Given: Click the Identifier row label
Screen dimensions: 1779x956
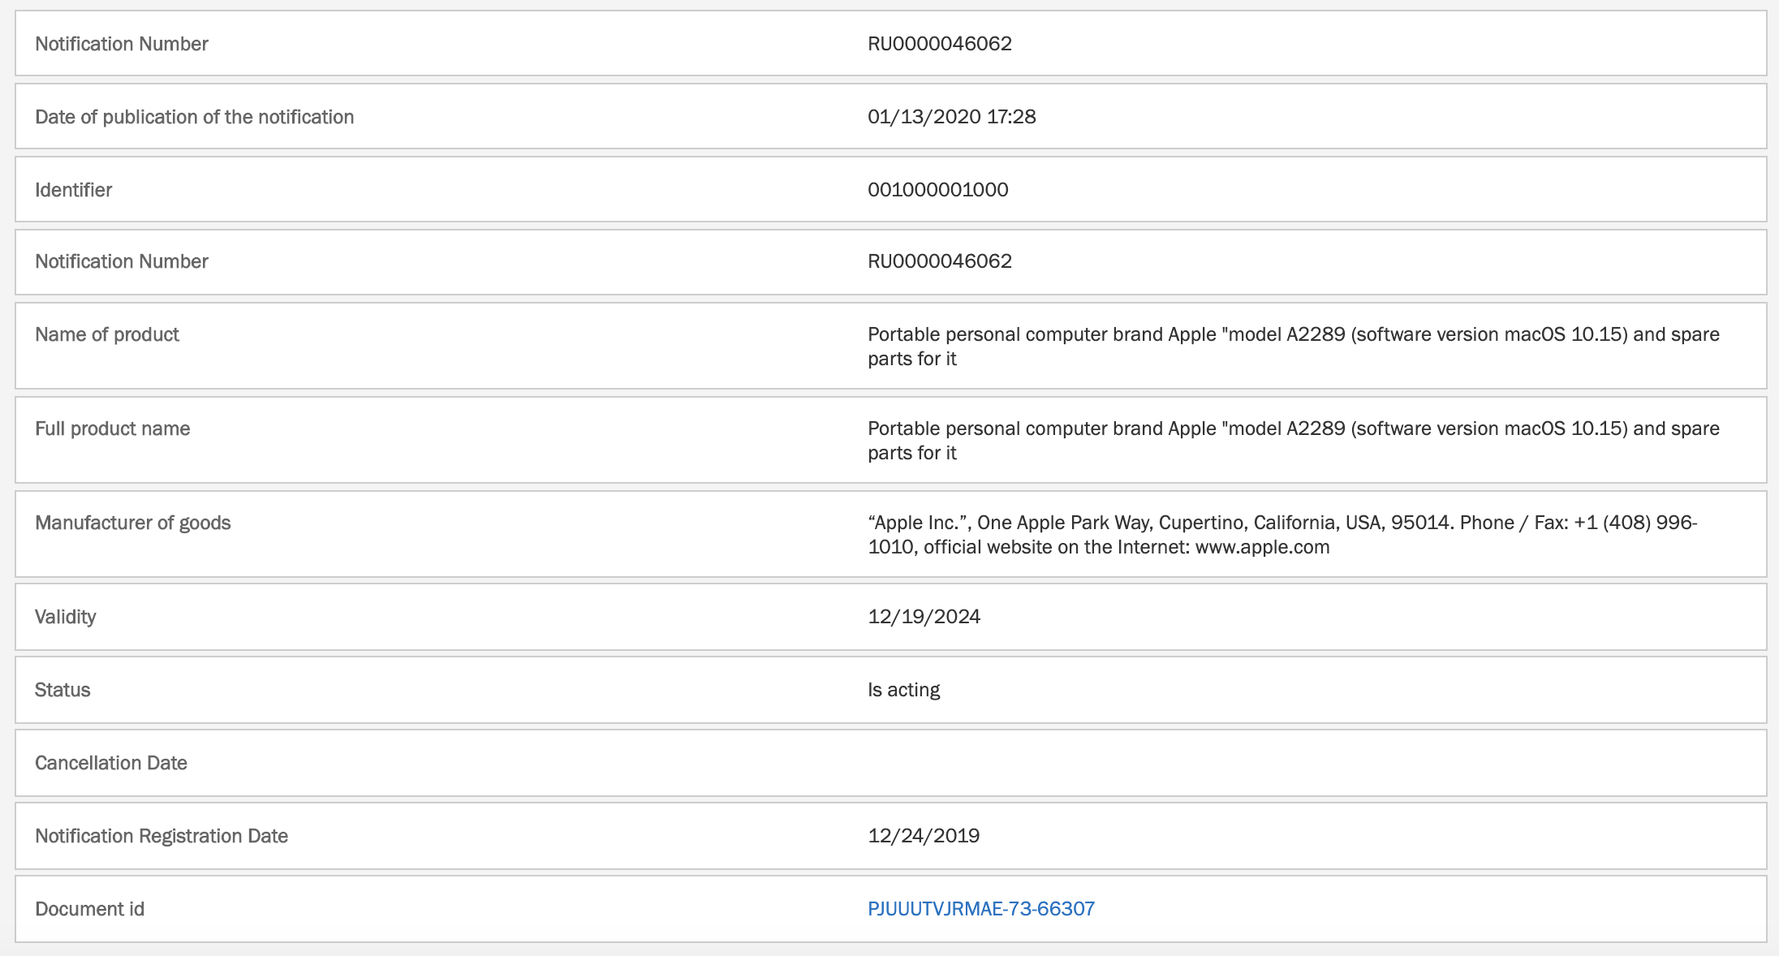Looking at the screenshot, I should [x=73, y=190].
